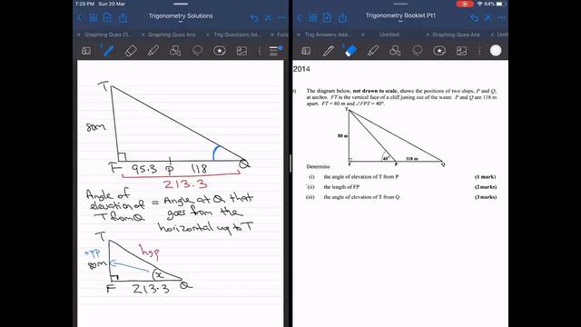
Task: Select the Pen tool in right toolbar
Action: click(x=329, y=51)
